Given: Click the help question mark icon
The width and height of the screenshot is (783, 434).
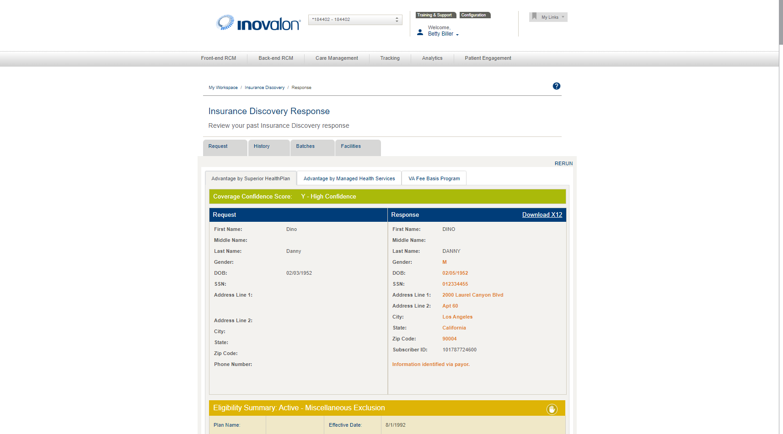Looking at the screenshot, I should [x=557, y=86].
